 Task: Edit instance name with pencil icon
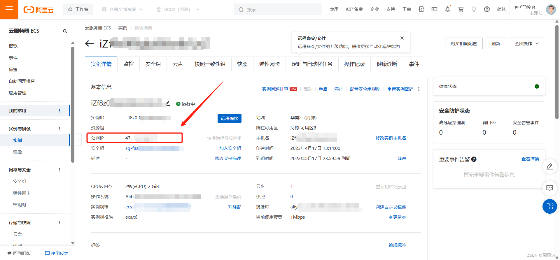pos(168,103)
